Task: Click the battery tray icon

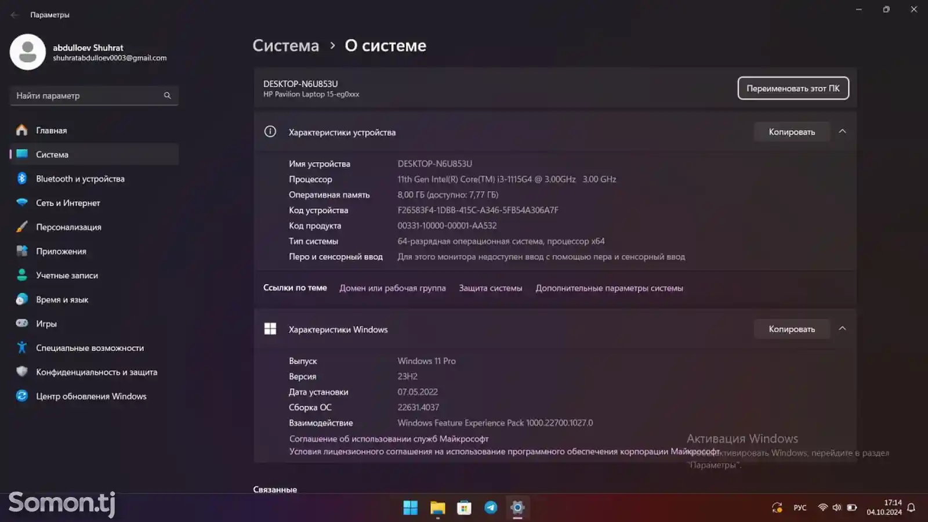Action: click(851, 507)
